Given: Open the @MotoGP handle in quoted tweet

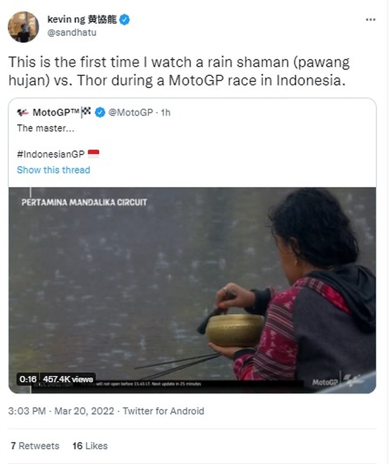Looking at the screenshot, I should [x=130, y=113].
